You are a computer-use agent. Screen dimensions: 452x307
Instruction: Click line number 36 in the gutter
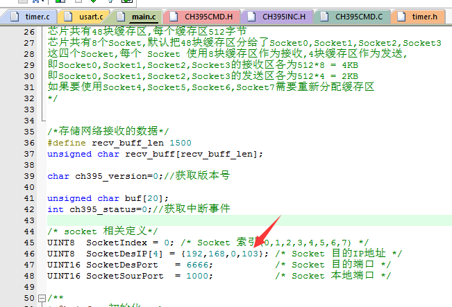[29, 143]
